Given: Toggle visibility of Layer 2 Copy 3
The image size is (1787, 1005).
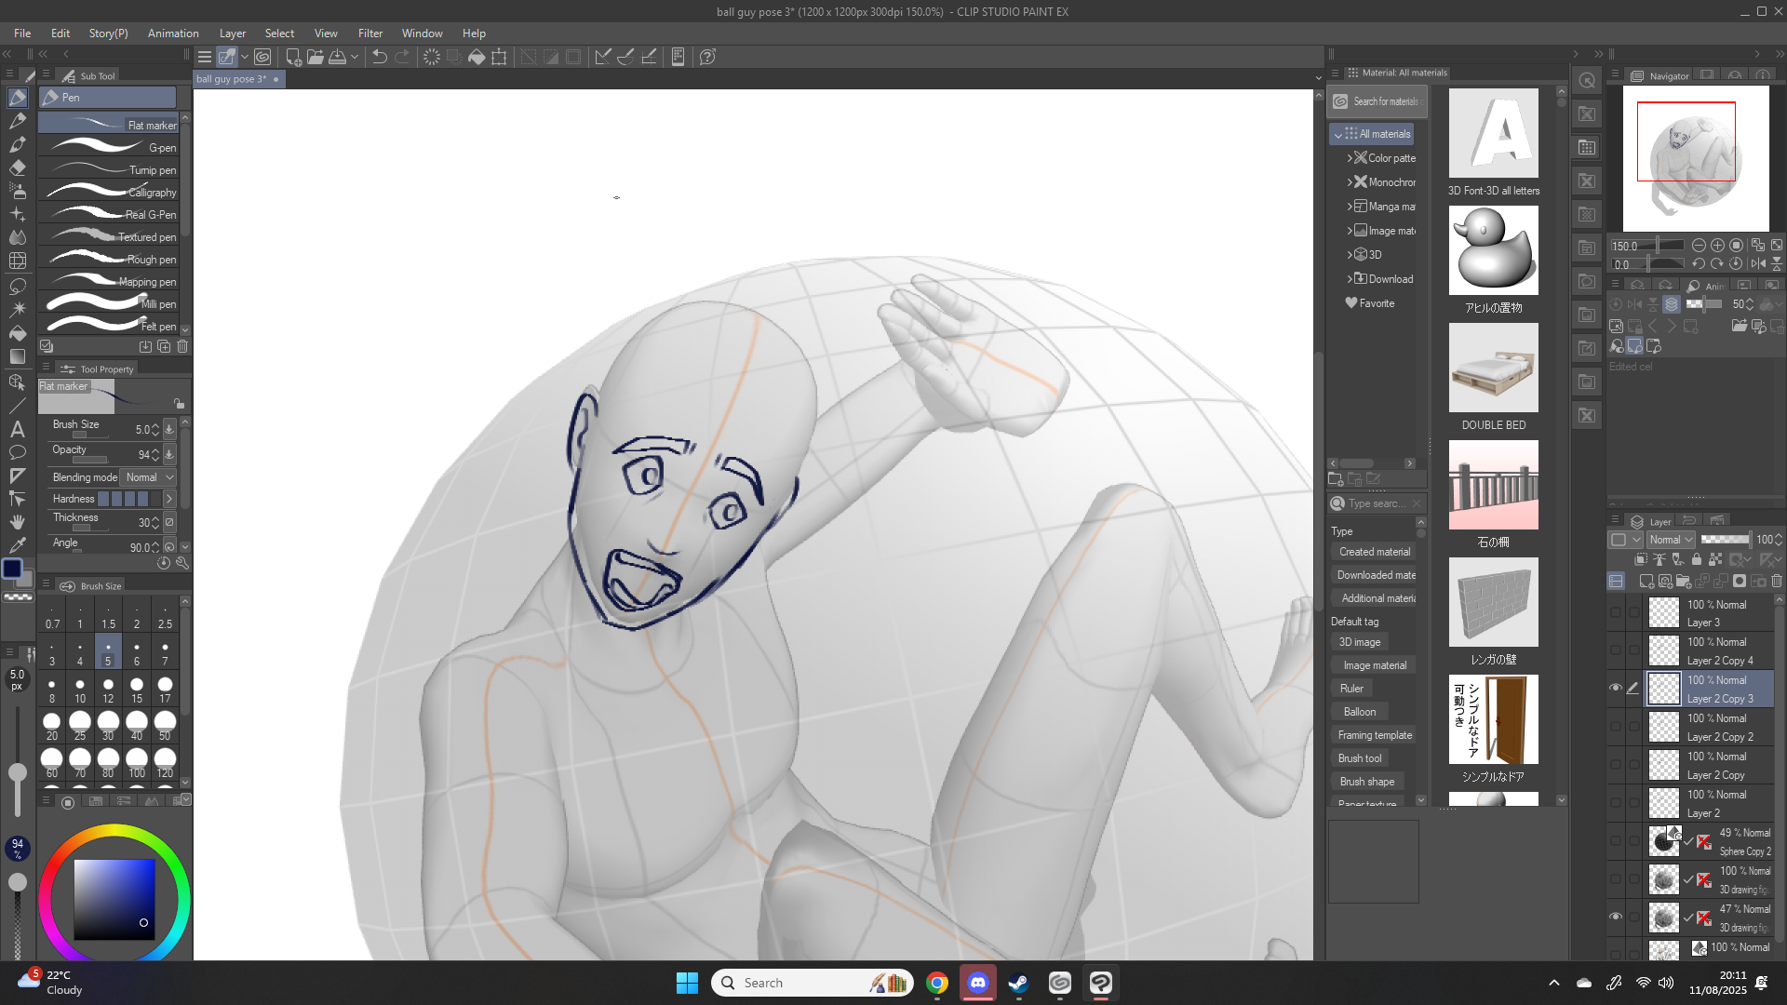Looking at the screenshot, I should (x=1616, y=688).
